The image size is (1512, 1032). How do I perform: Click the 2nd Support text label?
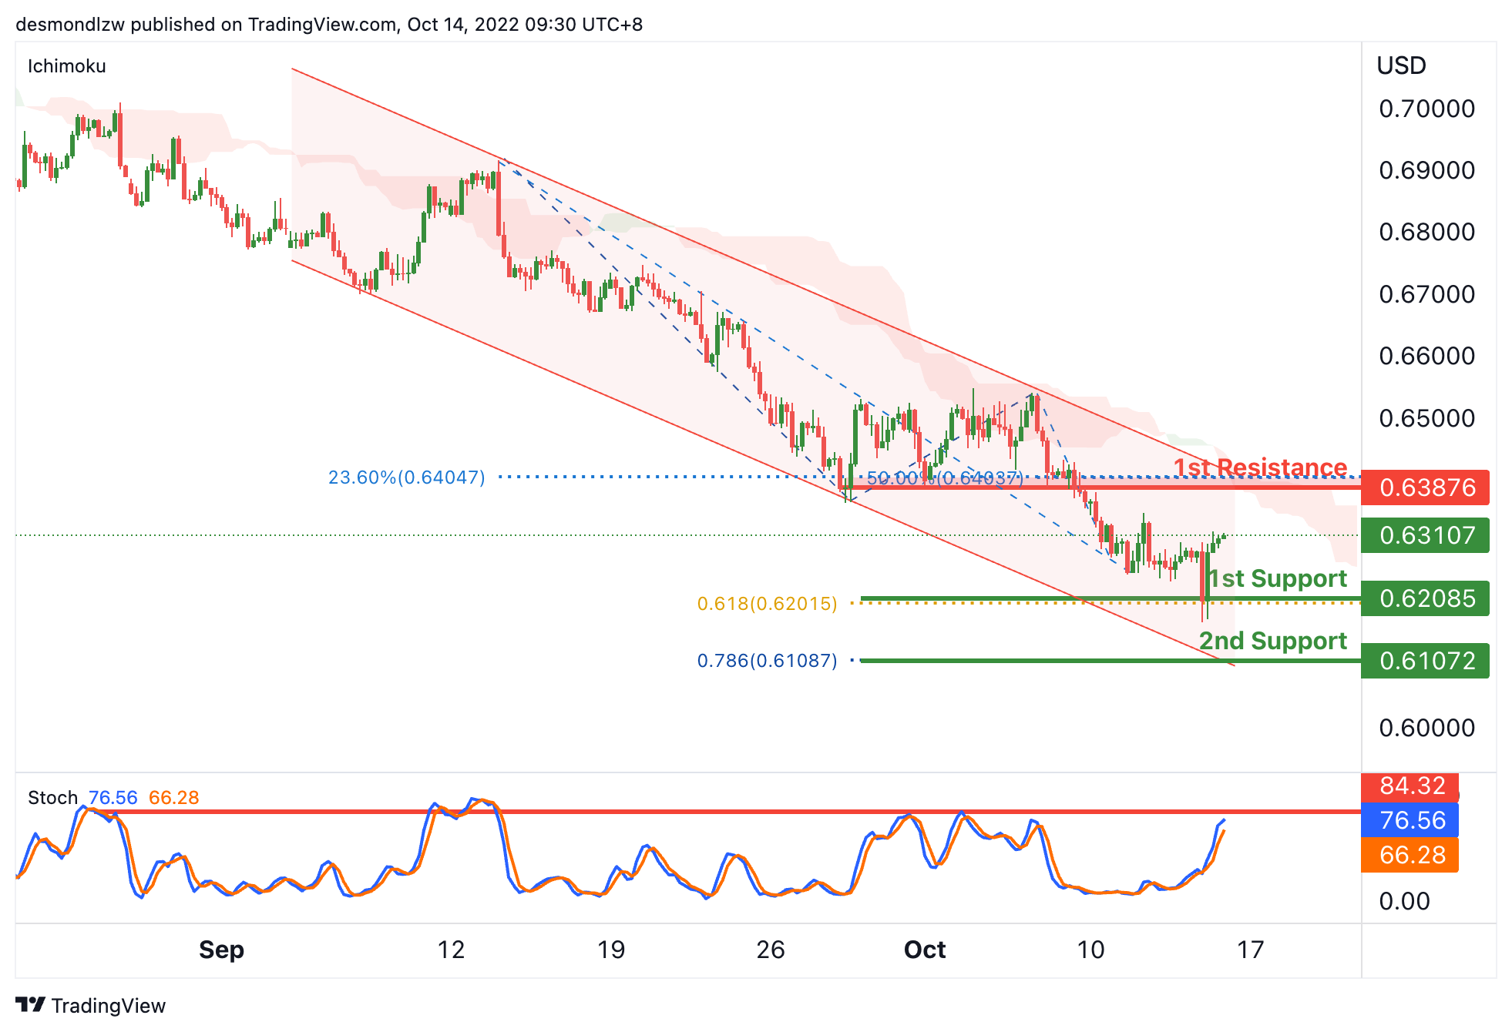1272,641
